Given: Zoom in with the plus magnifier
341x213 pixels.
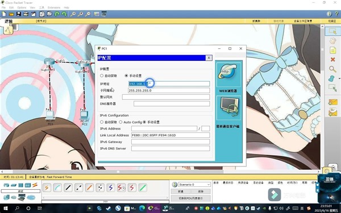Looking at the screenshot, I should click(x=73, y=14).
